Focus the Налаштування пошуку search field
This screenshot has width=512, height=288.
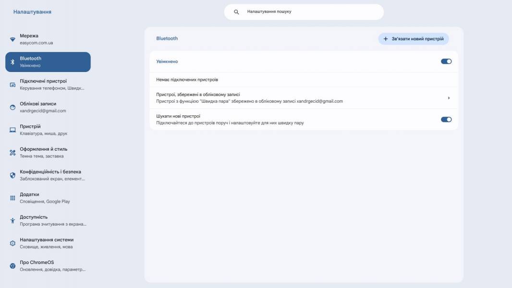coord(304,12)
